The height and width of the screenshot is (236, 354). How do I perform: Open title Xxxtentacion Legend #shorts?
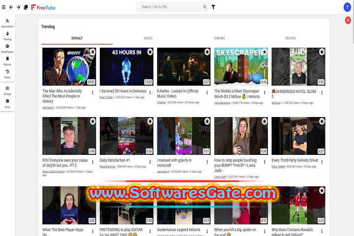click(178, 230)
